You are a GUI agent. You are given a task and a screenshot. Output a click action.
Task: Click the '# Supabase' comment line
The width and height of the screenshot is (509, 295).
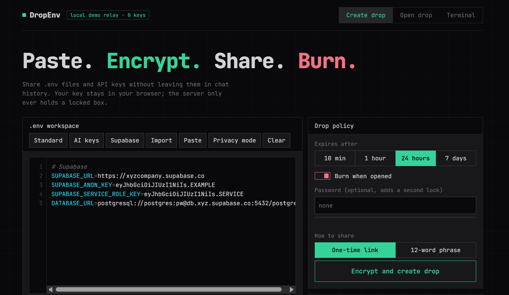point(69,167)
